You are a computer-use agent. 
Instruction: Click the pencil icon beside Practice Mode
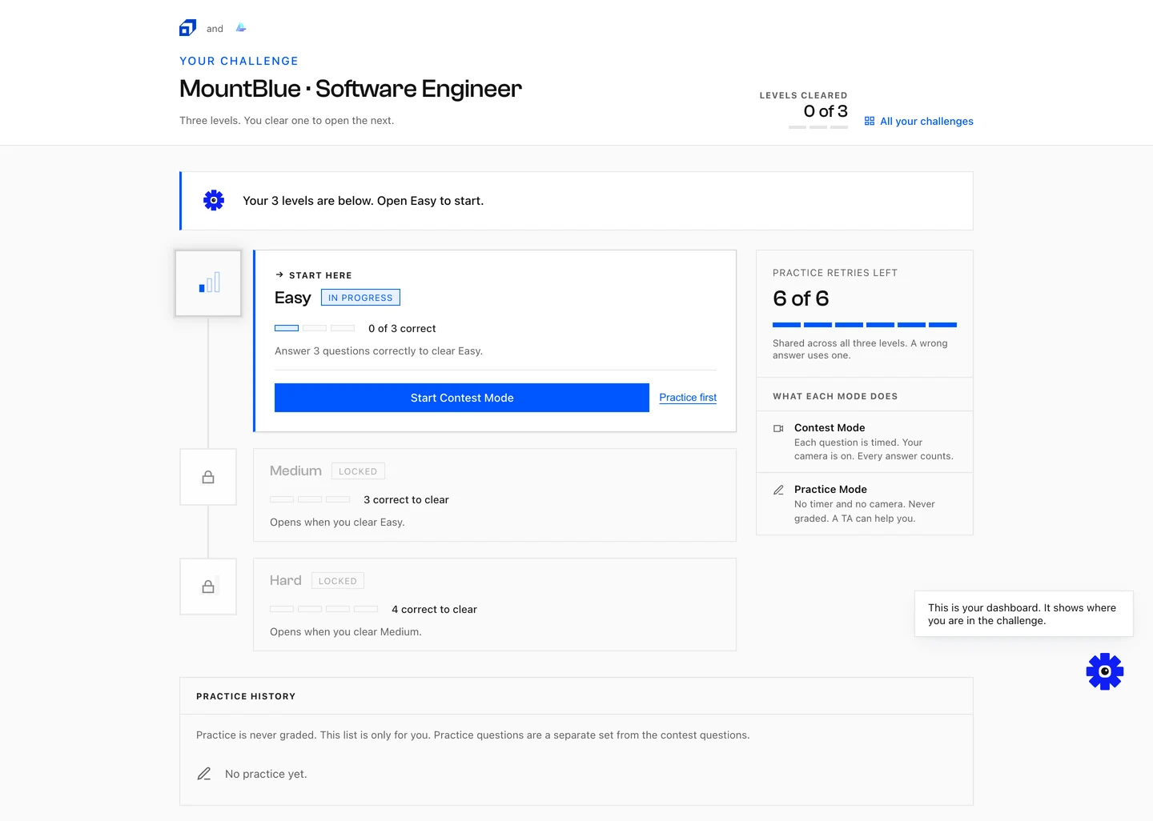(778, 490)
